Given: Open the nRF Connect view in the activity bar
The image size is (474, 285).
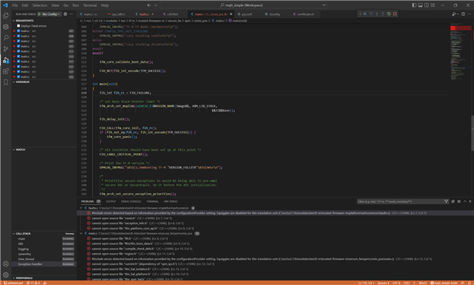Looking at the screenshot, I should click(6, 27).
